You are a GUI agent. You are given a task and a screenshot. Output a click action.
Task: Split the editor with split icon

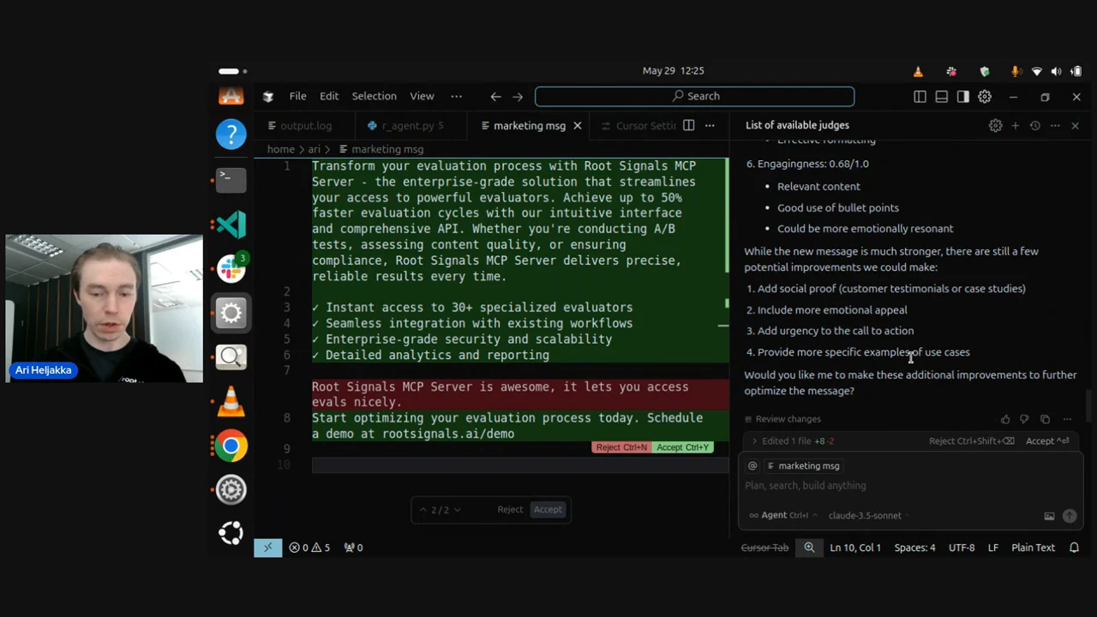[688, 126]
